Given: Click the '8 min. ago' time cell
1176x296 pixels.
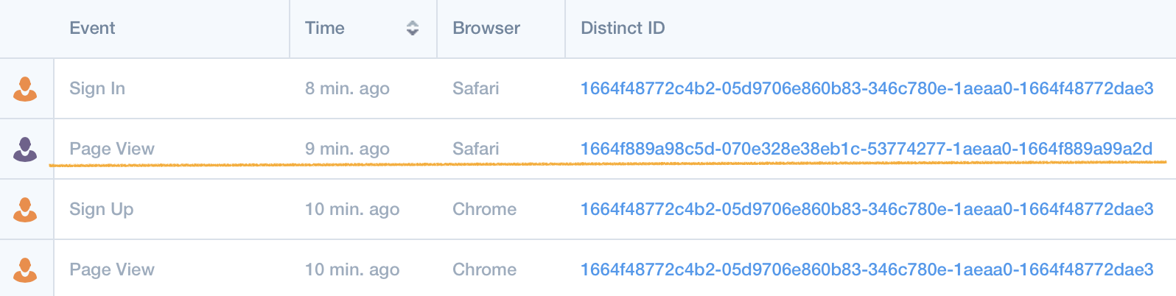Looking at the screenshot, I should [x=347, y=88].
